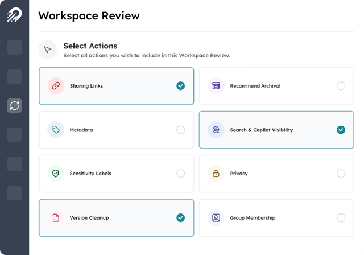
Task: Turn on the Privacy radio option
Action: point(341,174)
